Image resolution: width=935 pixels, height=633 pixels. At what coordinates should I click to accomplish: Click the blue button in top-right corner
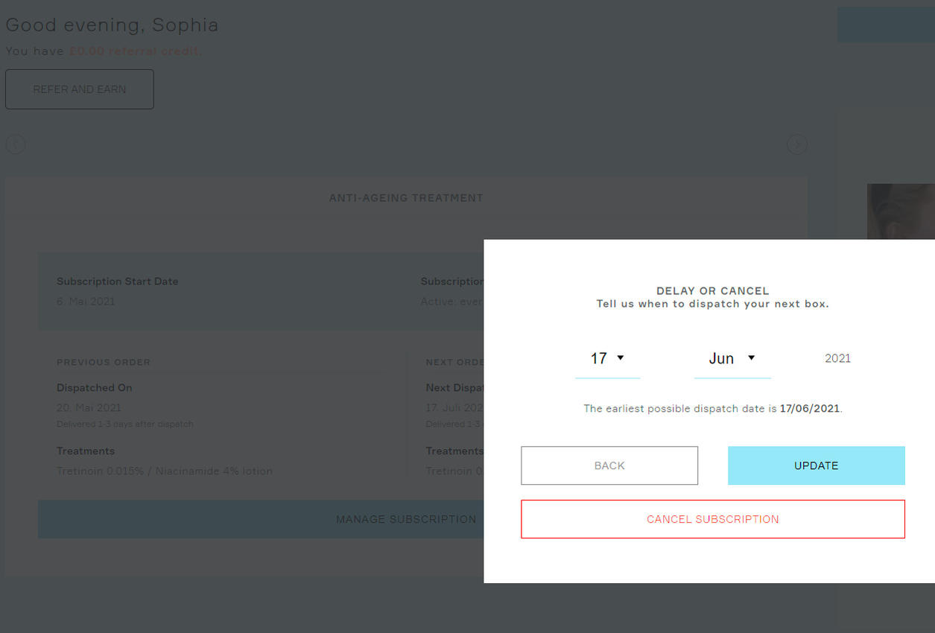click(x=885, y=25)
